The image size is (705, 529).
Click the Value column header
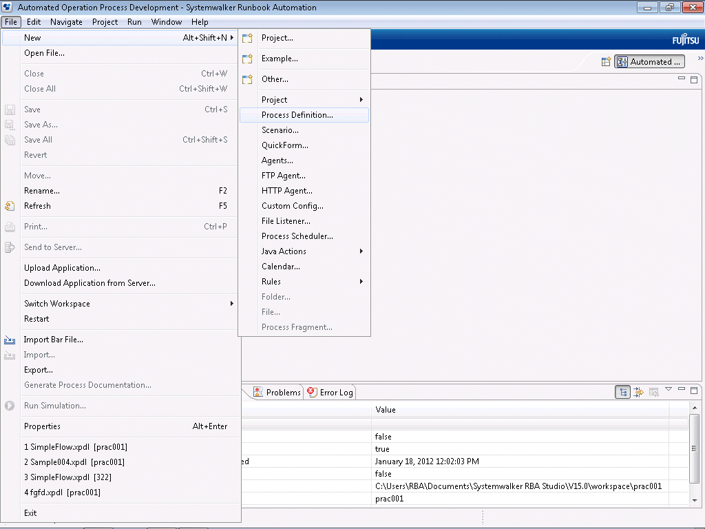[x=520, y=410]
